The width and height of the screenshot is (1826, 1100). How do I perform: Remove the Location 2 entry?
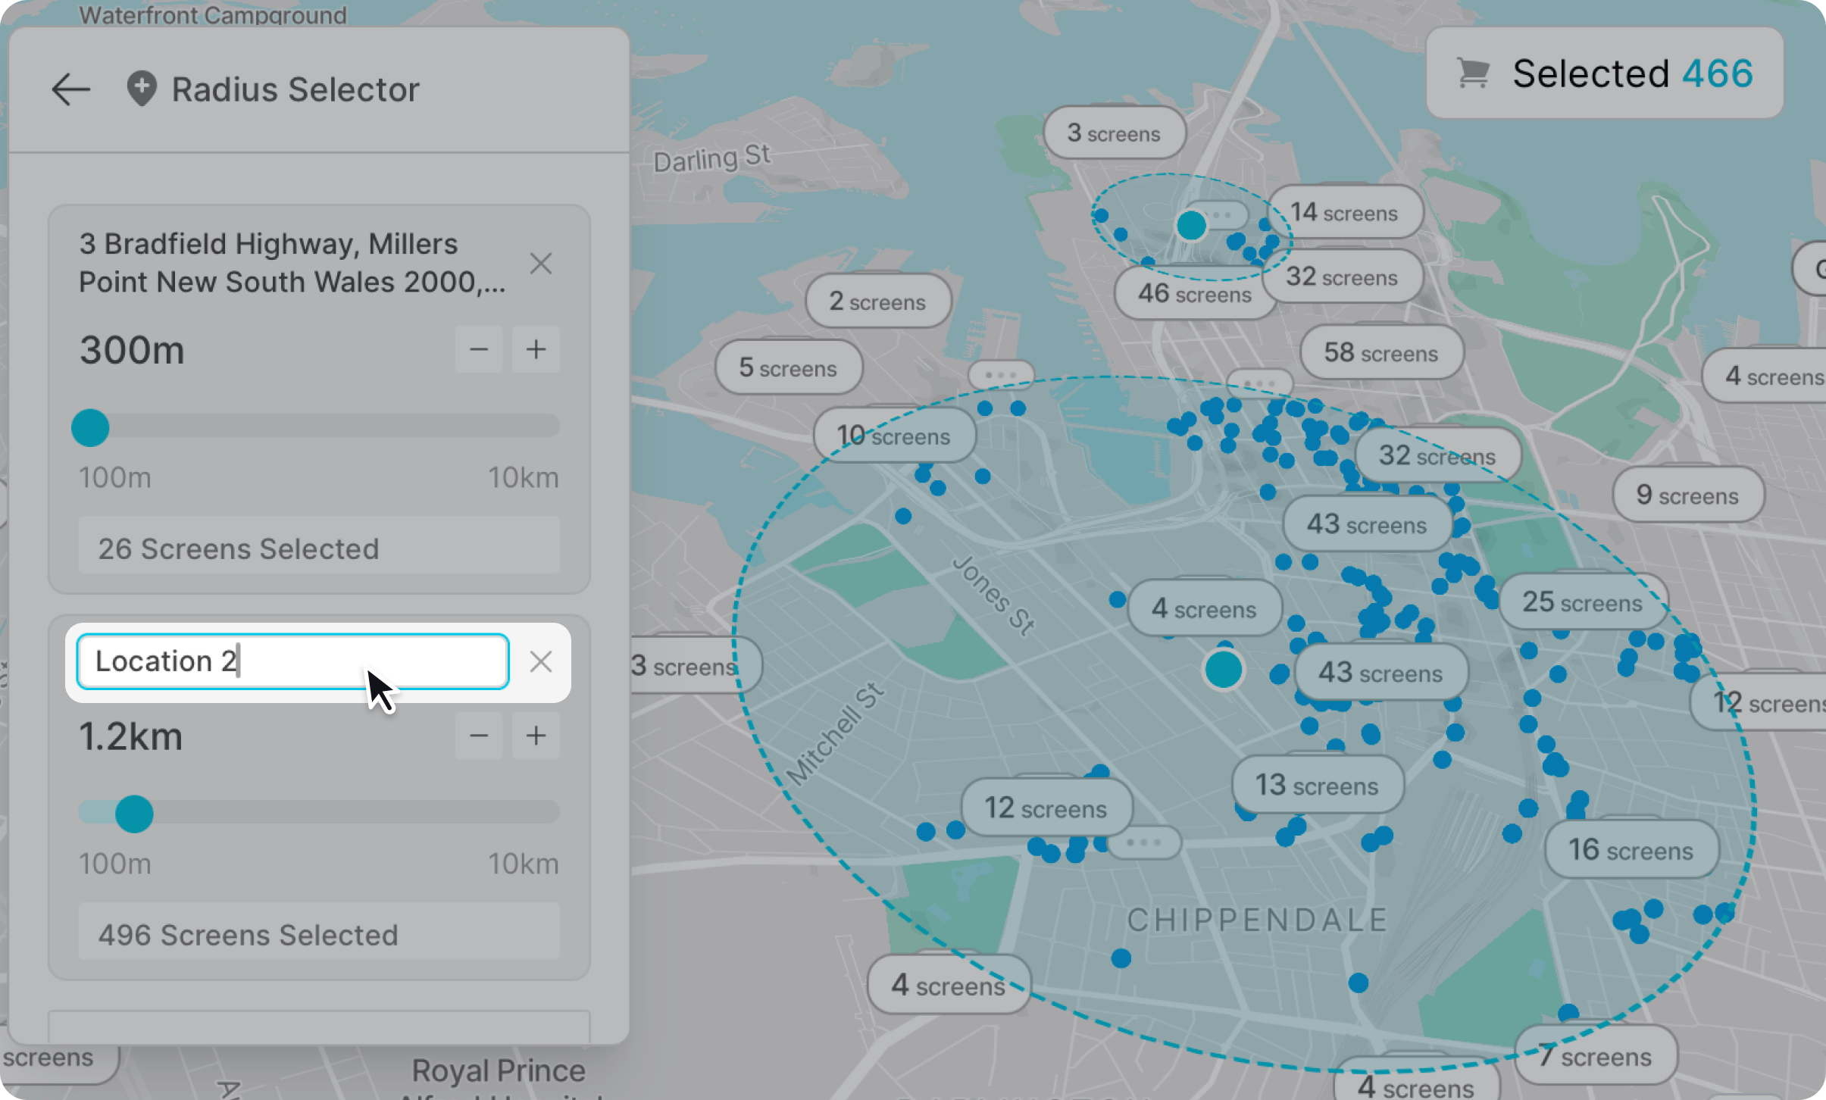tap(541, 661)
